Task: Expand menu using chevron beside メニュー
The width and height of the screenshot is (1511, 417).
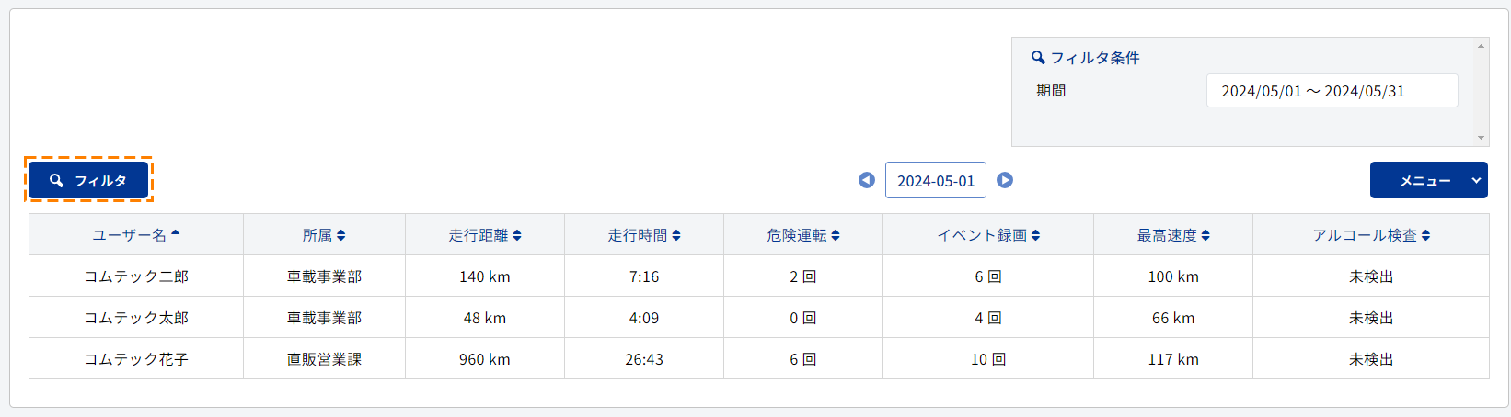Action: click(x=1477, y=180)
